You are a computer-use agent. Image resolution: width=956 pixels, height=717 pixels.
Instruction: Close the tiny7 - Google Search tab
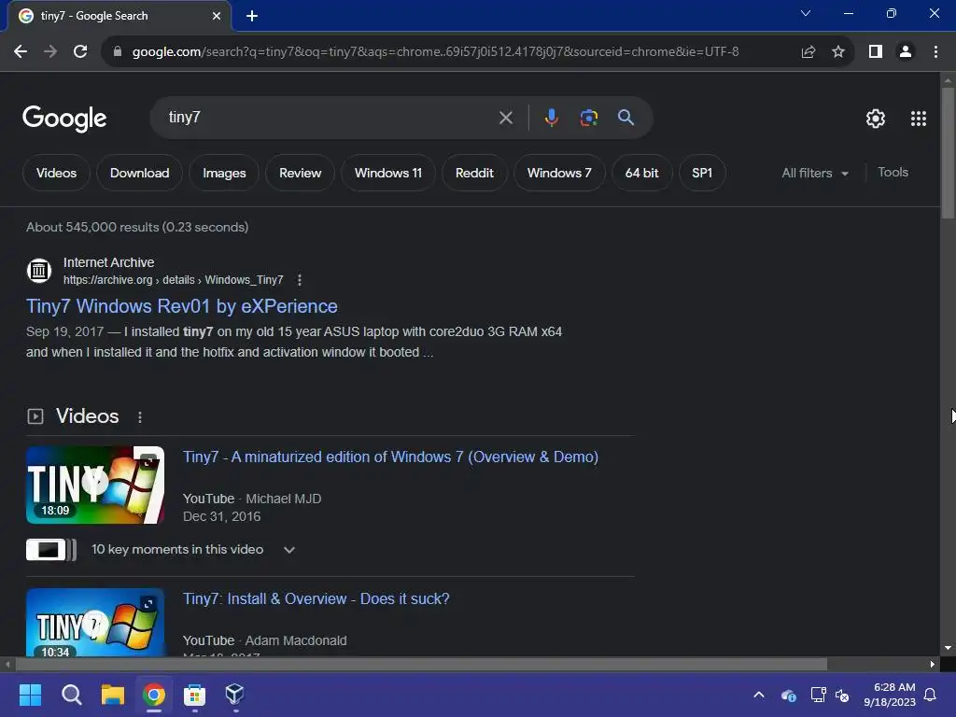(x=217, y=16)
